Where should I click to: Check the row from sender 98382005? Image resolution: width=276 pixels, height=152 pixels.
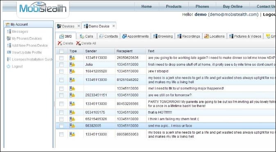click(x=61, y=125)
